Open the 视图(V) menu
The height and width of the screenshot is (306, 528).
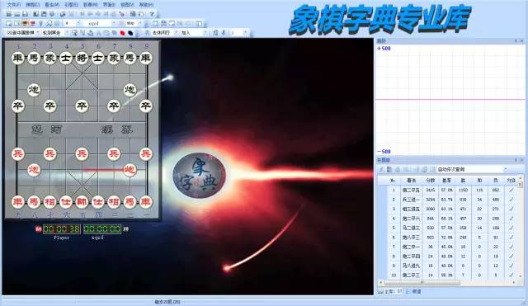point(127,5)
